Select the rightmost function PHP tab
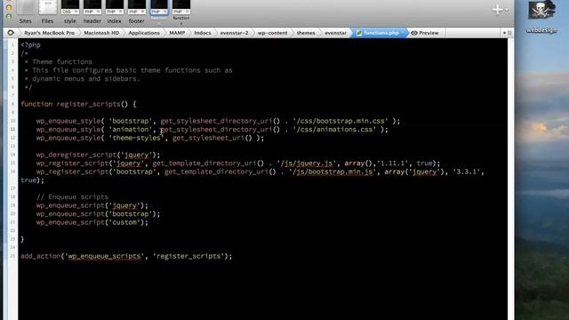This screenshot has height=320, width=569. pos(180,8)
